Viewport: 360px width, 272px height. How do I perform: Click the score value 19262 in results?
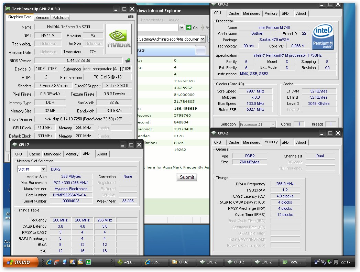pyautogui.click(x=180, y=150)
